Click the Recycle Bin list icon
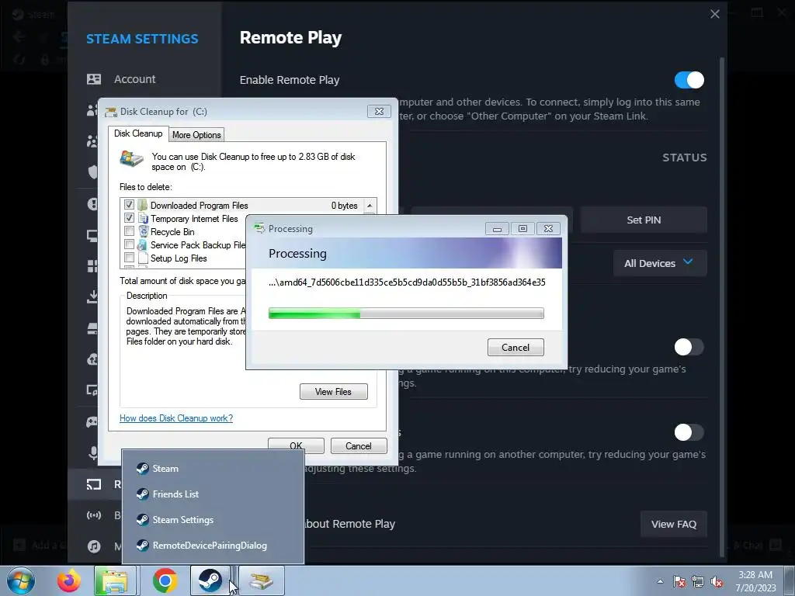Image resolution: width=795 pixels, height=596 pixels. (143, 231)
